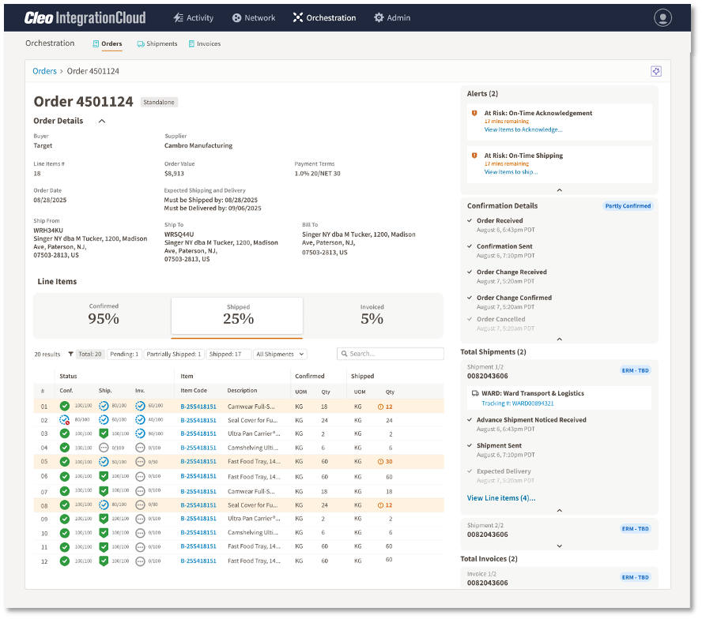Viewport: 702px width, 619px height.
Task: Select the Partially Shipped: 1 filter chip
Action: click(x=174, y=355)
